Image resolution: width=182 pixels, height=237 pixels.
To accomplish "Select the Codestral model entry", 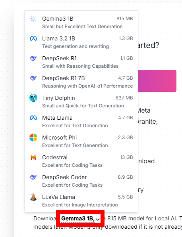I will (81, 161).
